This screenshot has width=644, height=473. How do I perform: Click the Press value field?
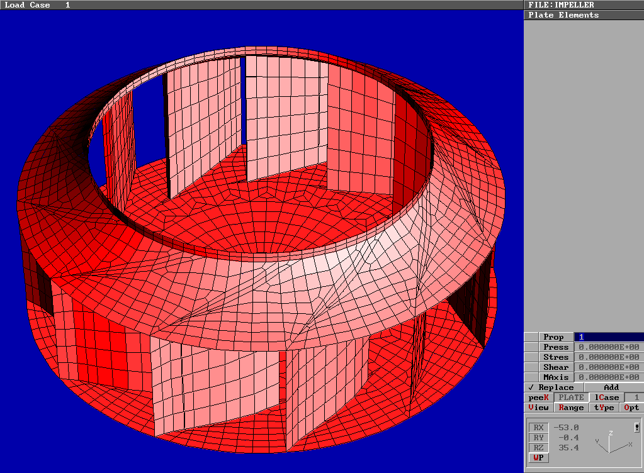pos(609,347)
